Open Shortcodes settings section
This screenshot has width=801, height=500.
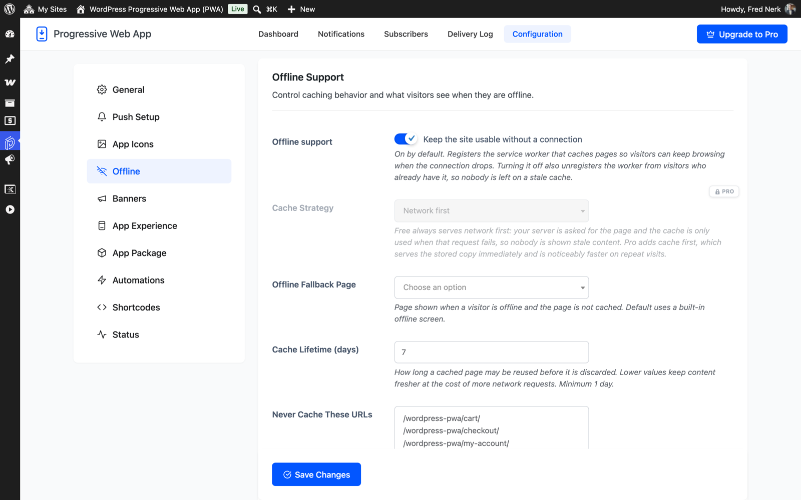[x=159, y=307]
